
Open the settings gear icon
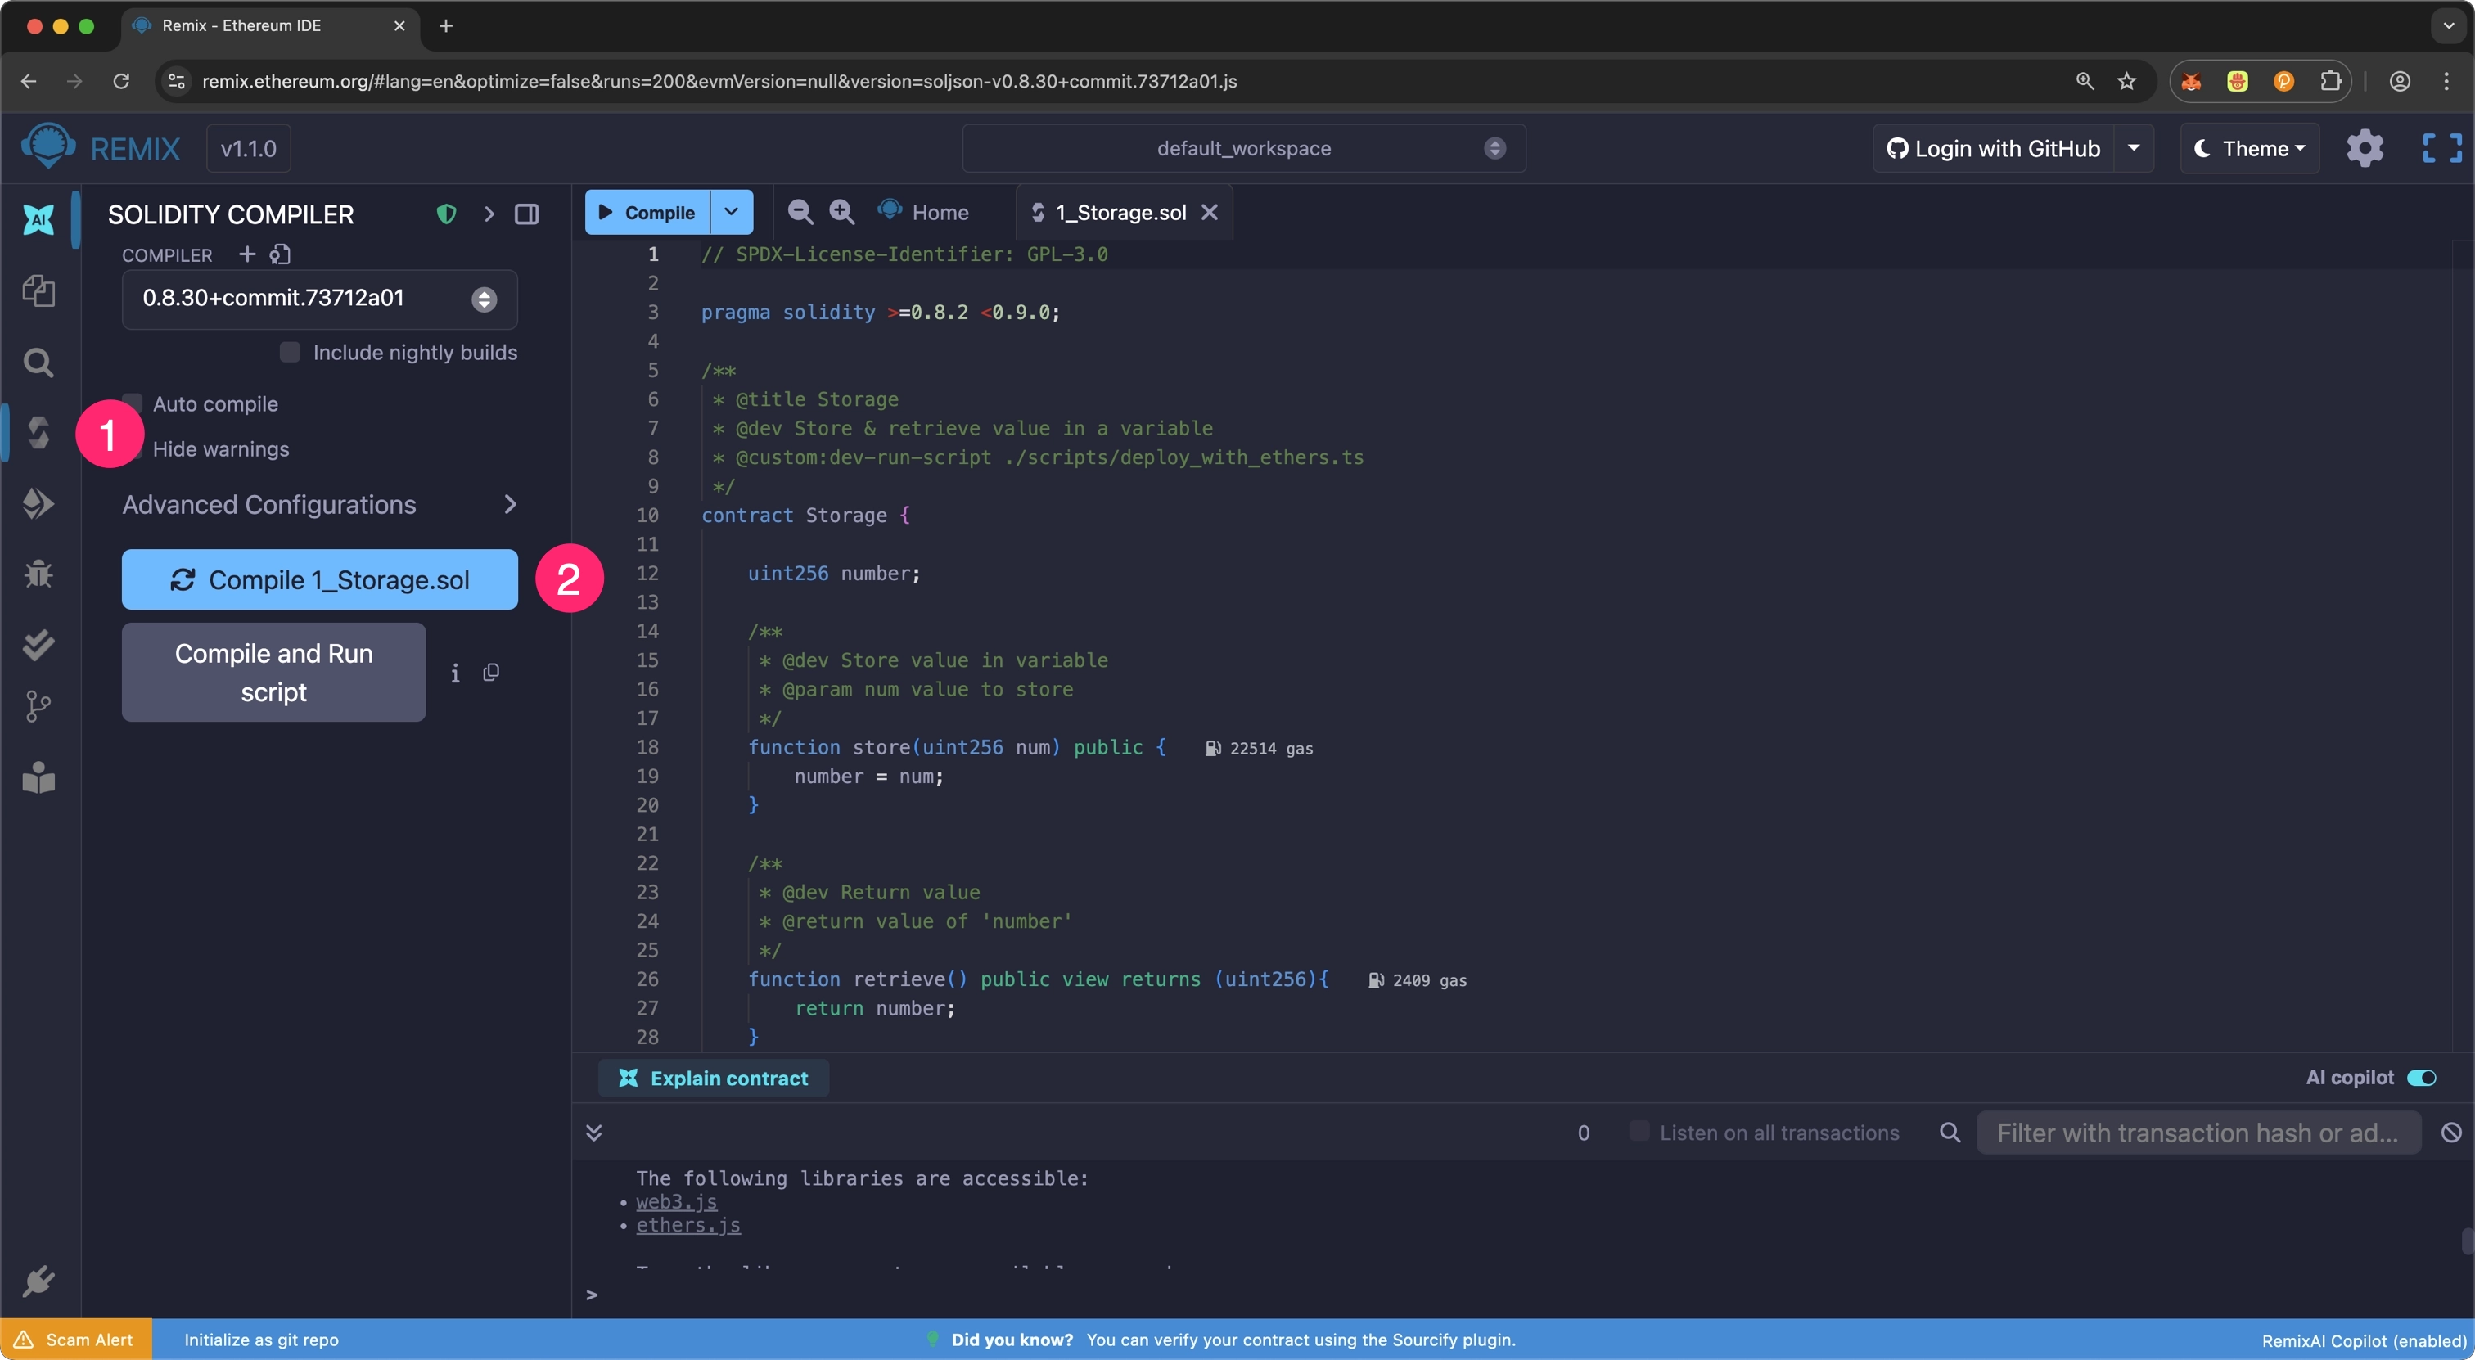click(2365, 148)
